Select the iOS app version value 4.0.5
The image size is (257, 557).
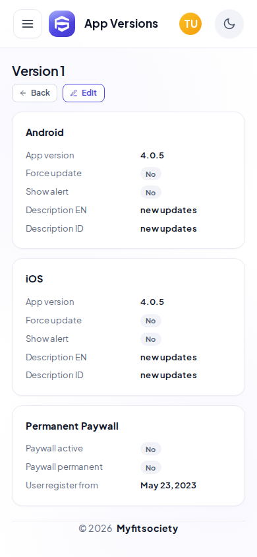pyautogui.click(x=152, y=302)
